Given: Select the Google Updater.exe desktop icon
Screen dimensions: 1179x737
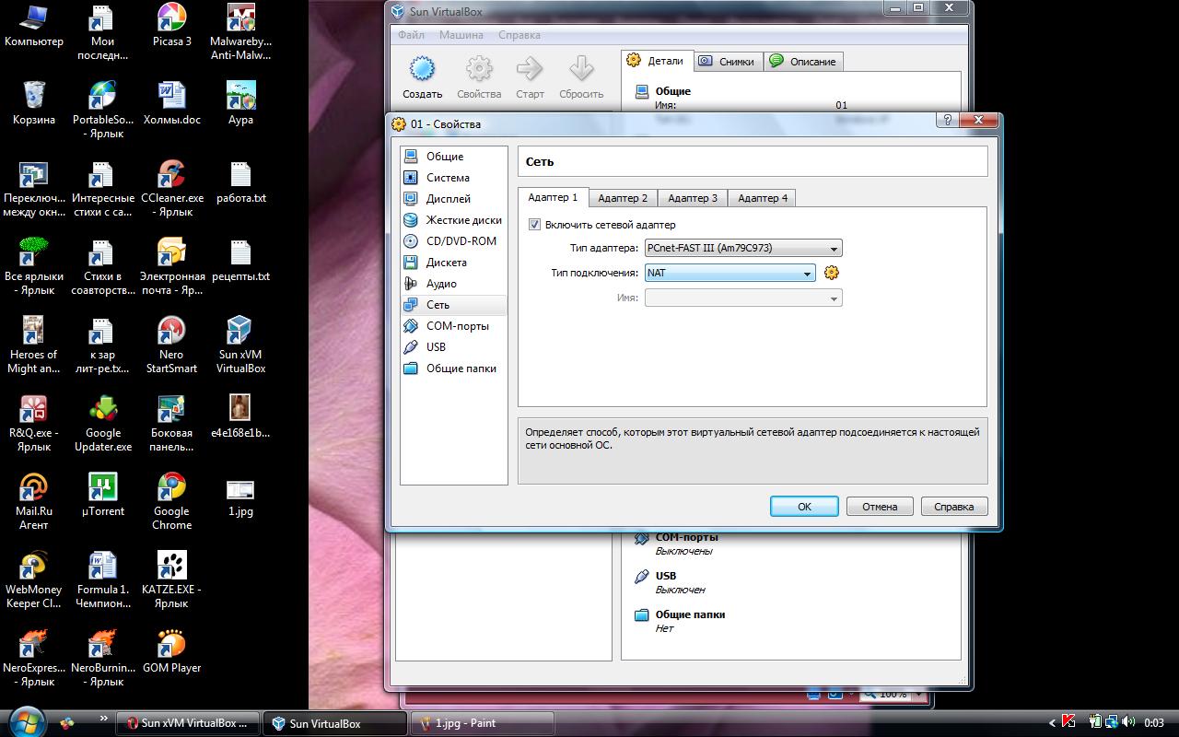Looking at the screenshot, I should (x=102, y=423).
